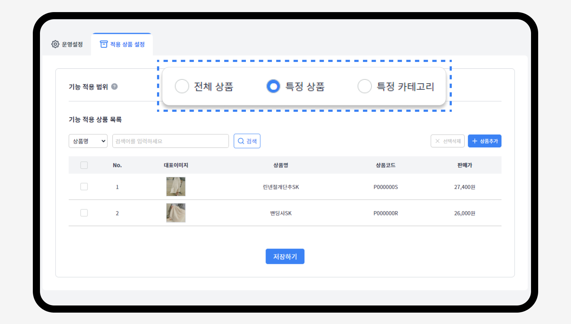
Task: Click the X icon in the 선택삭제 button
Action: click(438, 141)
